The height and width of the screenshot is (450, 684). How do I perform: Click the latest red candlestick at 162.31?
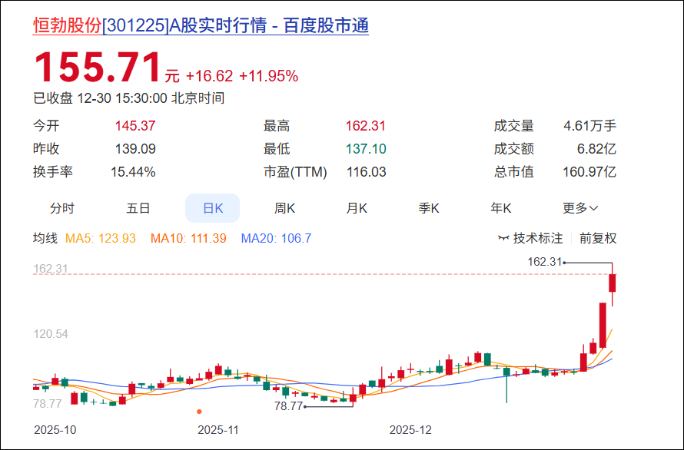pyautogui.click(x=613, y=283)
